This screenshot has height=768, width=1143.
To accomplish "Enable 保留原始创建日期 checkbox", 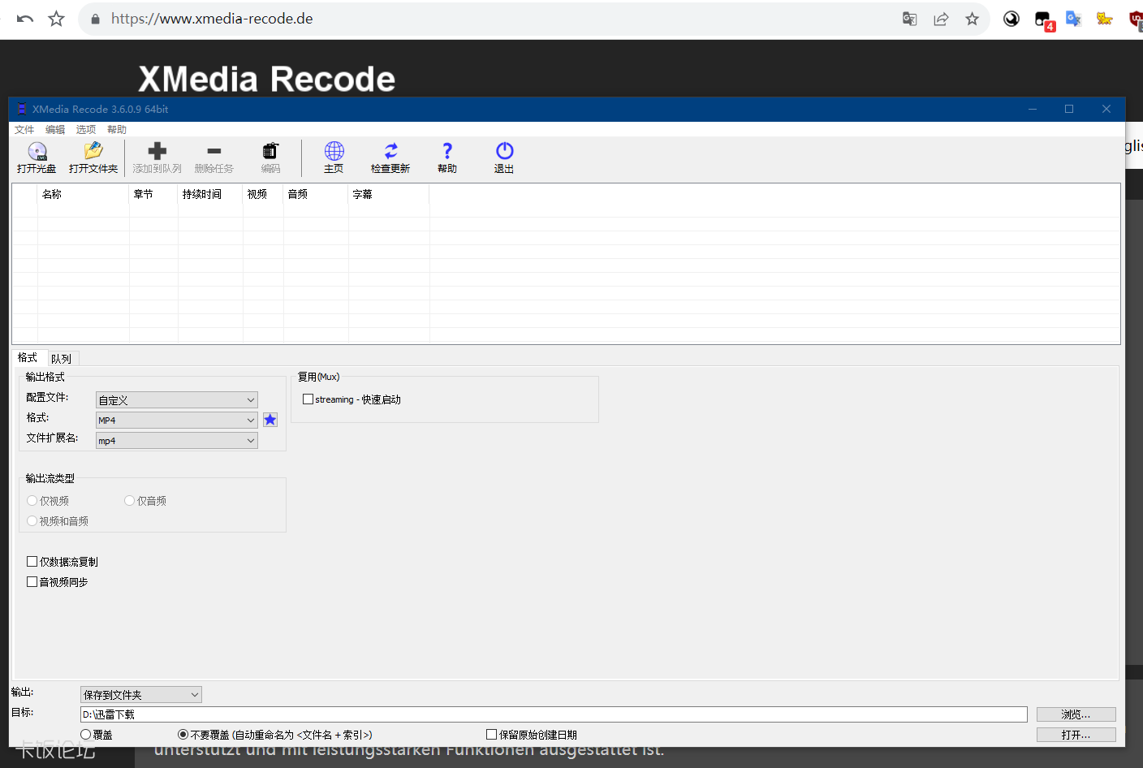I will 491,735.
